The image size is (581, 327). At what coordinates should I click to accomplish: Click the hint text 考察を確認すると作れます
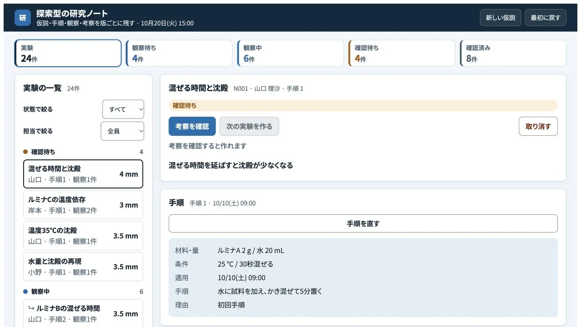pyautogui.click(x=208, y=146)
